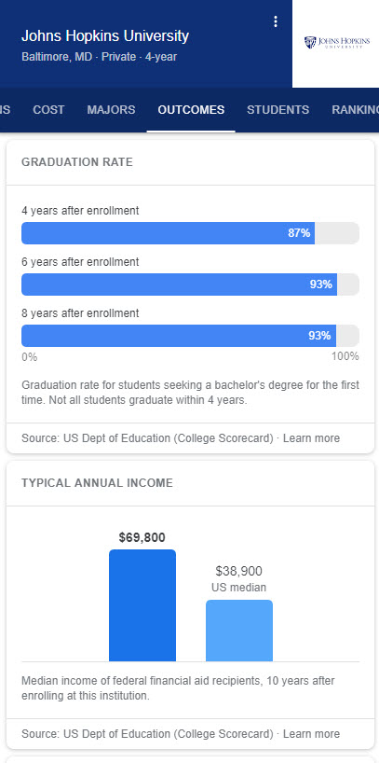
Task: Open Learn more under Typical Annual Income
Action: click(311, 733)
